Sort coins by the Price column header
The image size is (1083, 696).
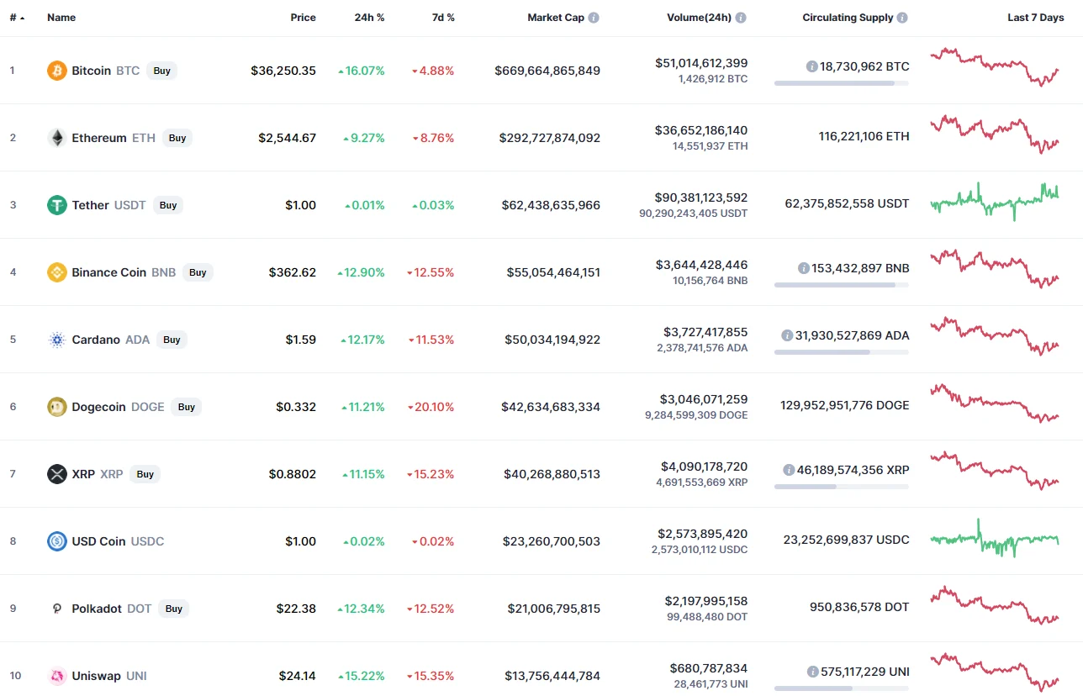coord(303,18)
